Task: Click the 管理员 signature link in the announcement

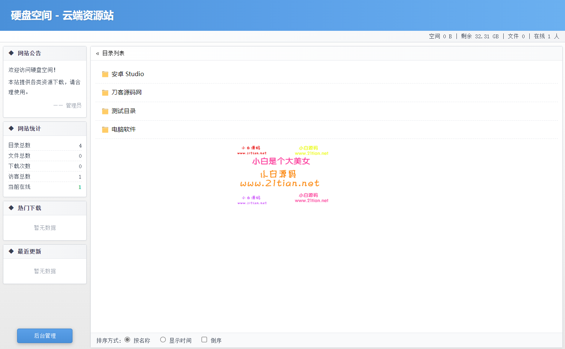Action: click(x=73, y=105)
